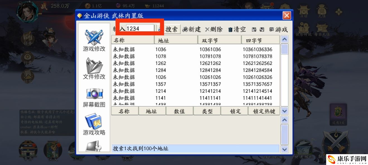Viewport: 368px width, 165px height.
Task: Click the value 11411141 in the 双字节 column
Action: click(210, 98)
